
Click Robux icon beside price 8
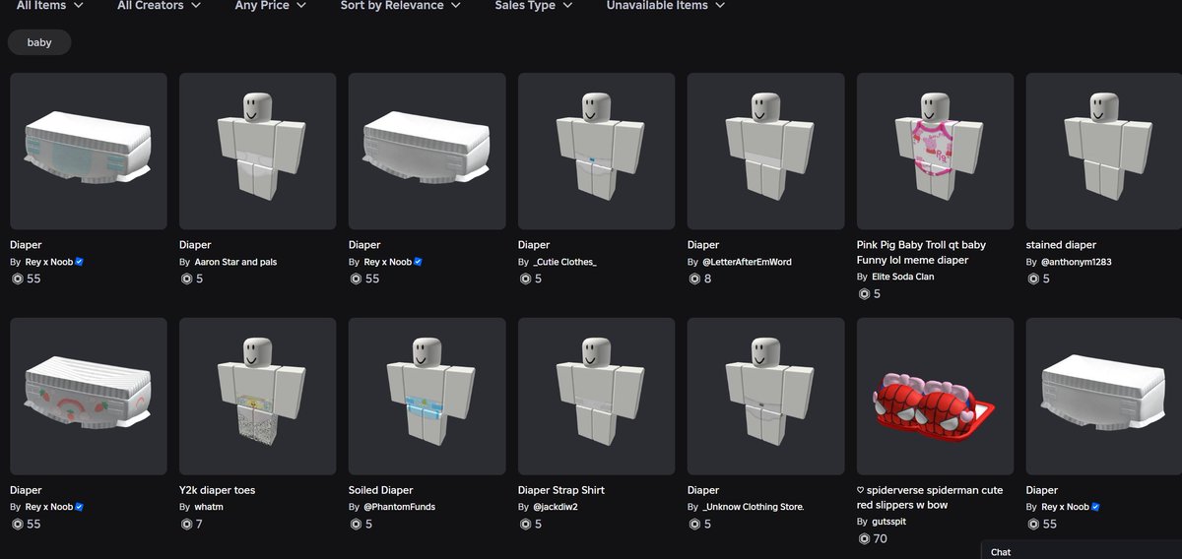coord(693,279)
